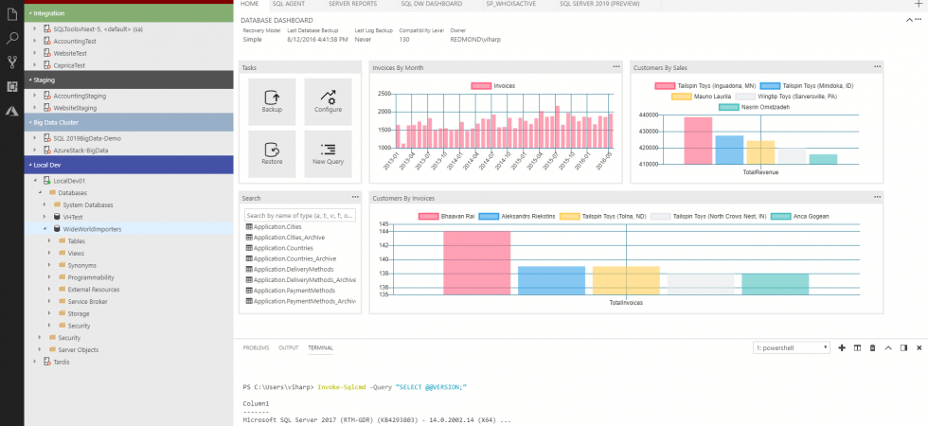Toggle the Bhaavan Rai series in the legend
The width and height of the screenshot is (928, 426).
(452, 216)
